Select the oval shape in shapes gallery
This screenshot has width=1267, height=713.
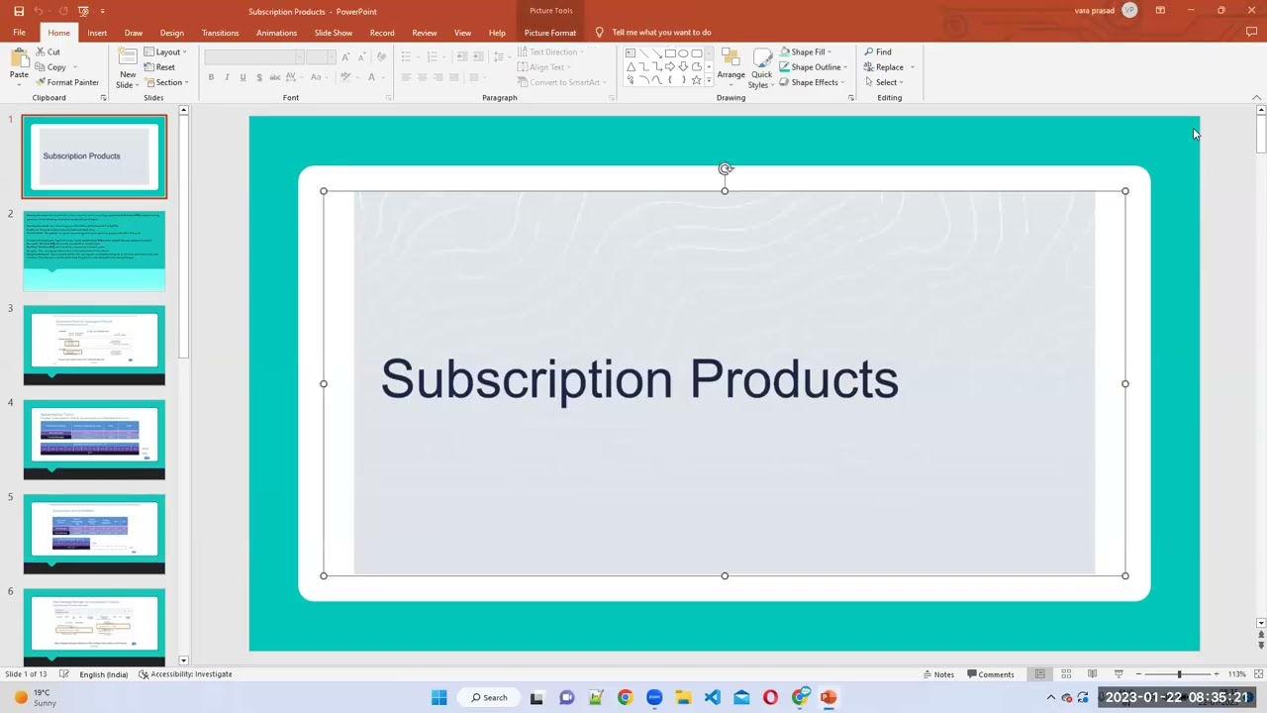click(x=683, y=53)
